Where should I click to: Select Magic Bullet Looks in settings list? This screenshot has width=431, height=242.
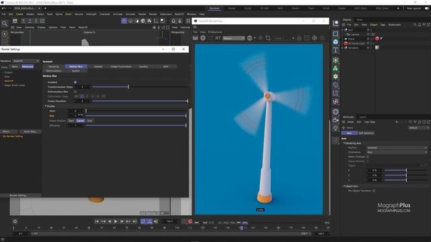(15, 85)
